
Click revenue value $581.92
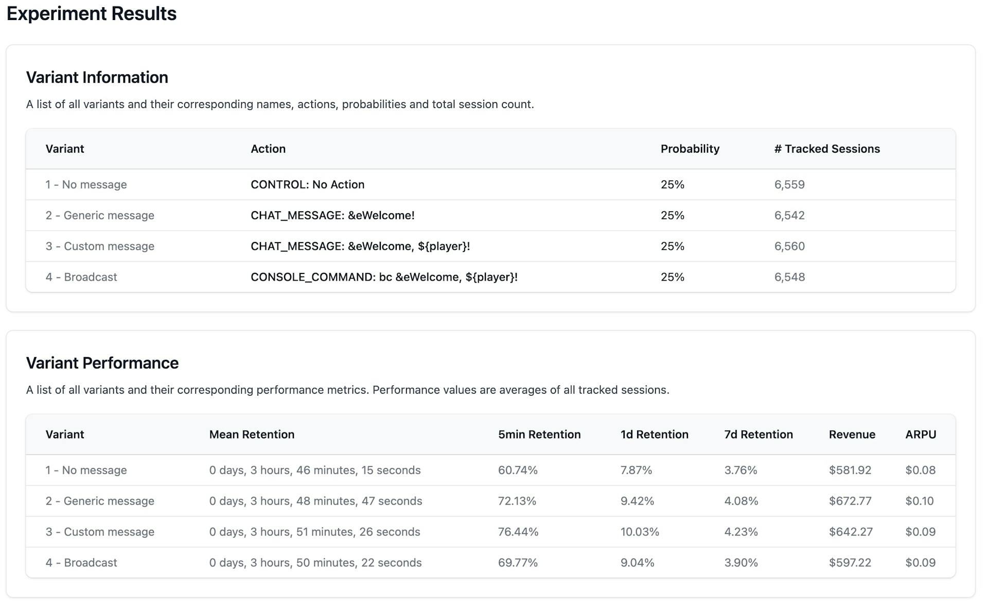(850, 470)
